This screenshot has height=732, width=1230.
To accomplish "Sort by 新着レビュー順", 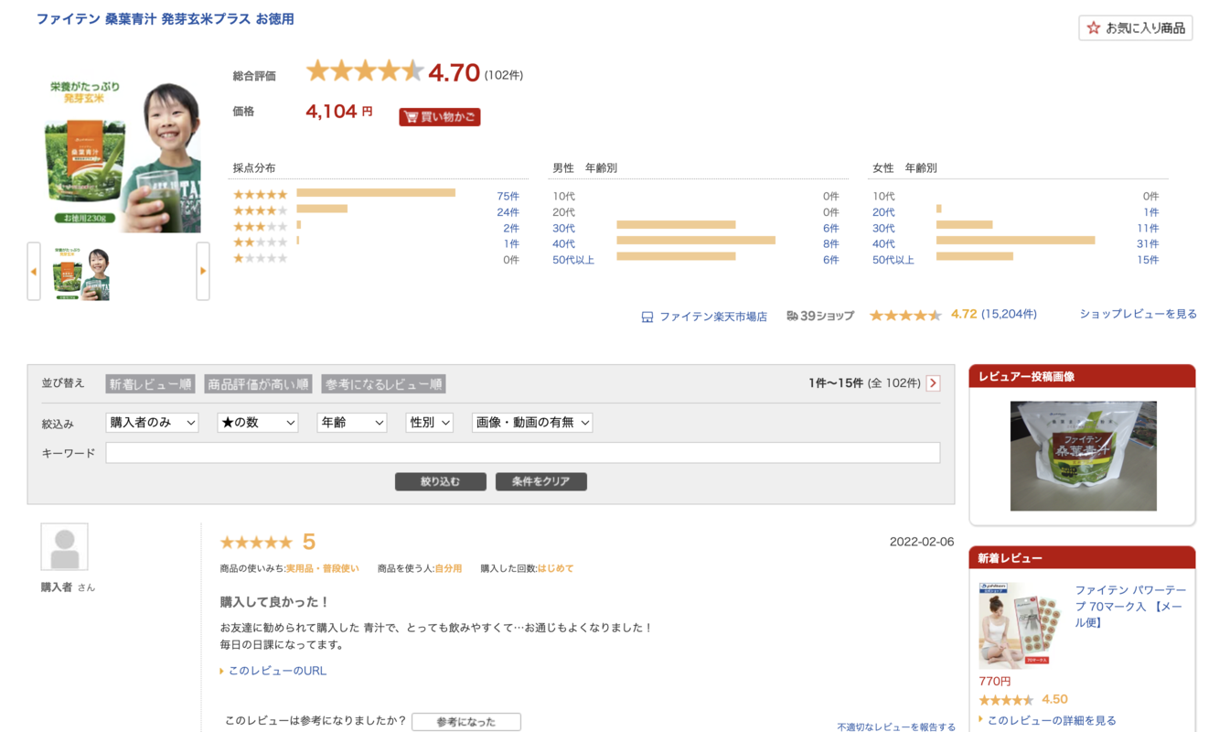I will [151, 384].
